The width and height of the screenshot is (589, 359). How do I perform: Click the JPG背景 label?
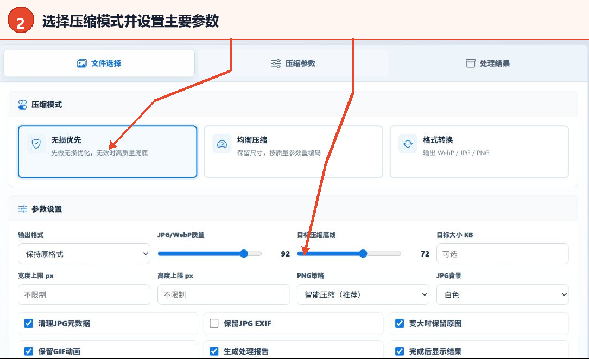click(449, 275)
